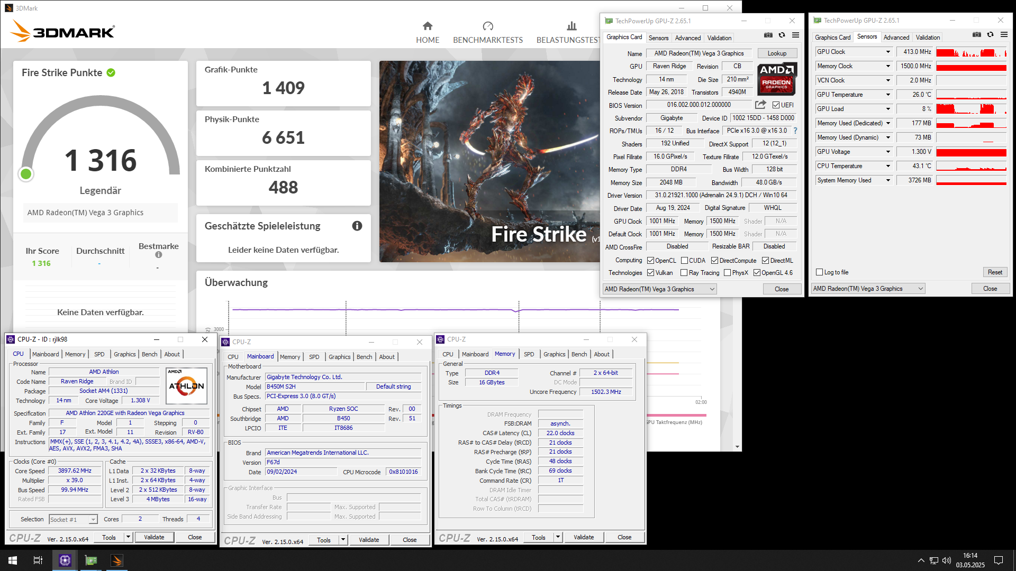The width and height of the screenshot is (1016, 571).
Task: Expand Memory Clock sensor dropdown
Action: (x=888, y=66)
